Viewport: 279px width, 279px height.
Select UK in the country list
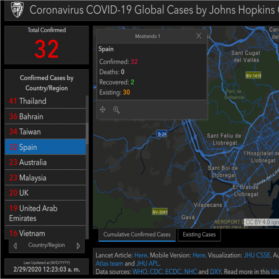coord(45,193)
